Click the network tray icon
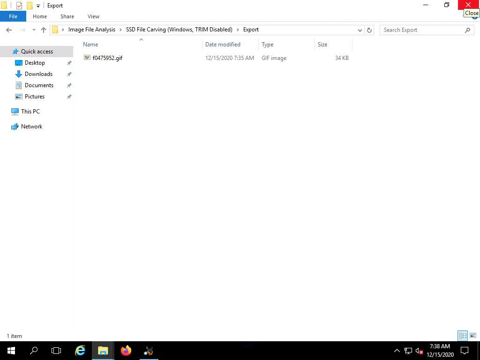480x360 pixels. point(408,351)
